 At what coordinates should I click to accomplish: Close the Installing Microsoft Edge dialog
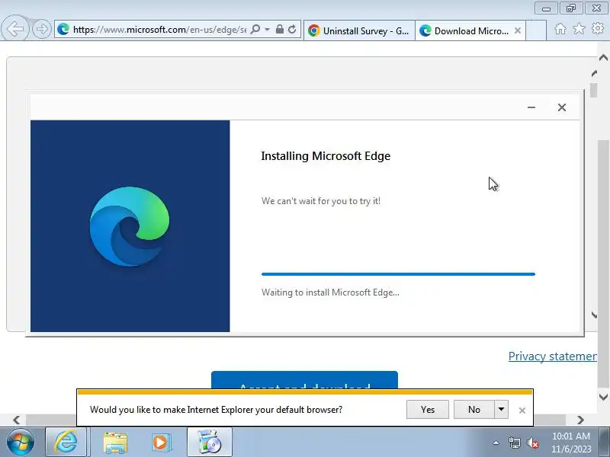(562, 107)
